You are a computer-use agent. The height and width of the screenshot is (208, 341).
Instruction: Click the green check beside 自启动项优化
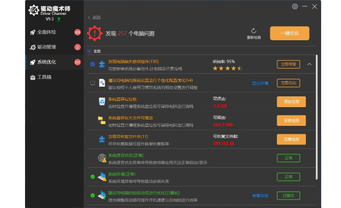click(93, 196)
